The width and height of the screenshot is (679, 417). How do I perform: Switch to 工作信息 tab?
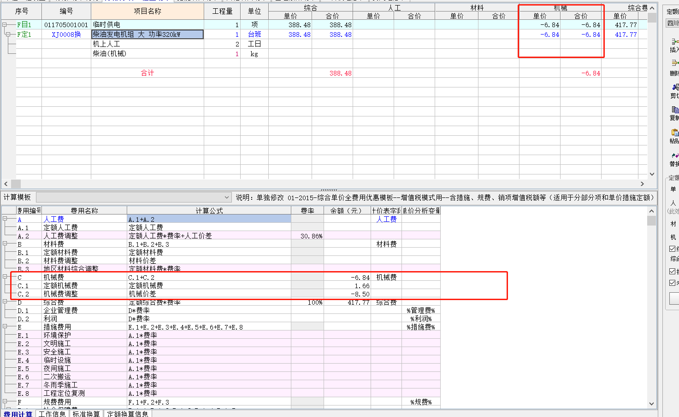point(52,414)
